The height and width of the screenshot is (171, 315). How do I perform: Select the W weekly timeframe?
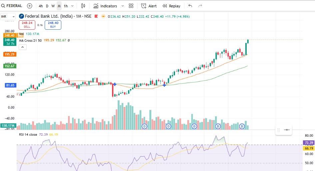(53, 6)
